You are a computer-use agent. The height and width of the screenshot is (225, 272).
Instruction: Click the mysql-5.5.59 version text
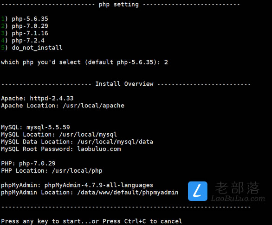(48, 127)
